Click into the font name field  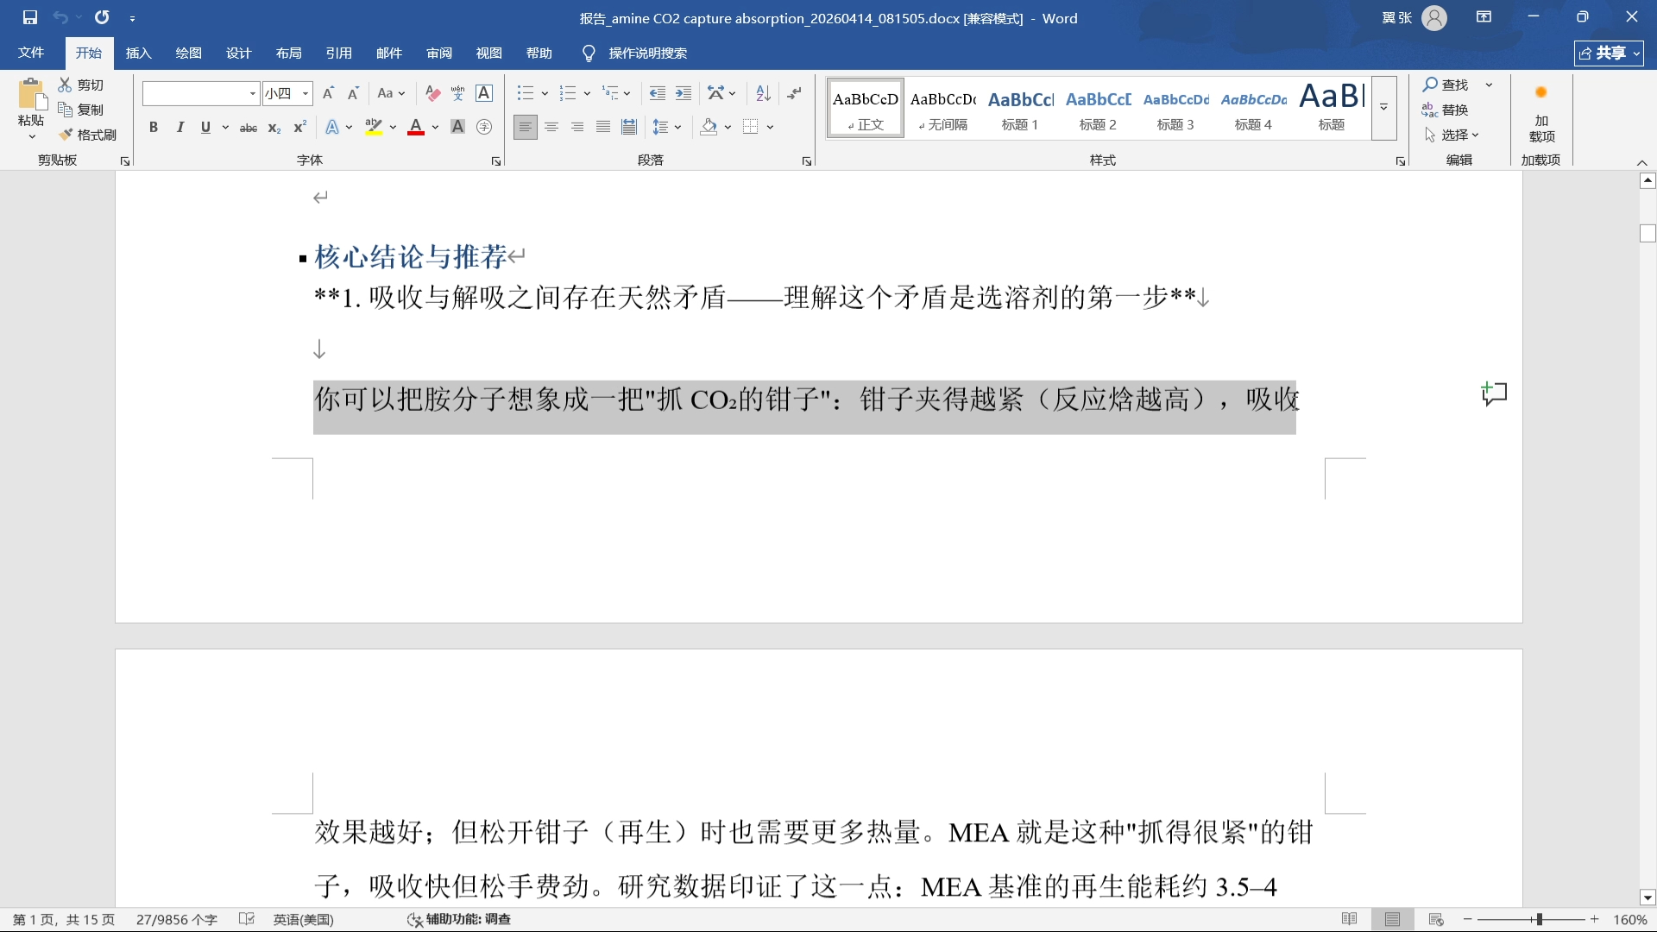pos(195,93)
